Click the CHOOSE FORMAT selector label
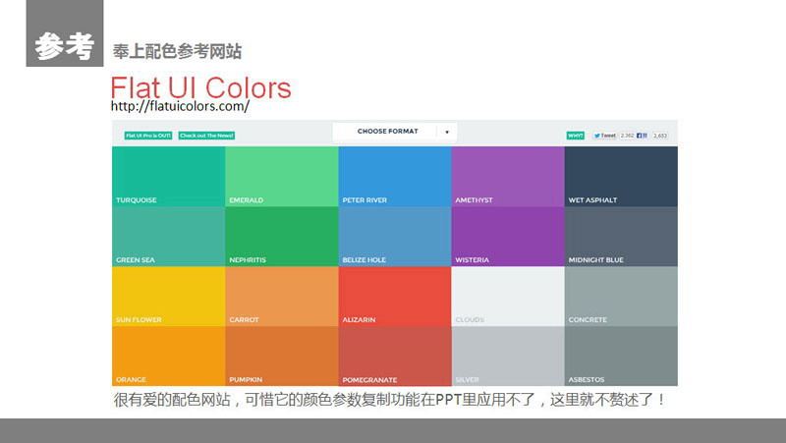This screenshot has width=786, height=443. tap(387, 132)
